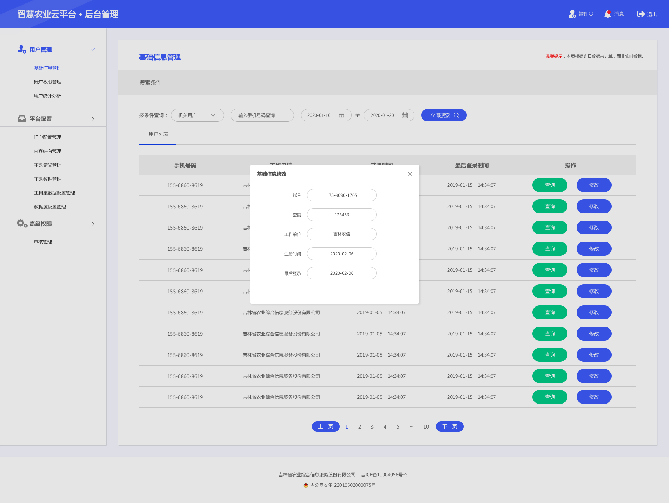Select page 5 in pagination
The image size is (669, 503).
point(398,426)
